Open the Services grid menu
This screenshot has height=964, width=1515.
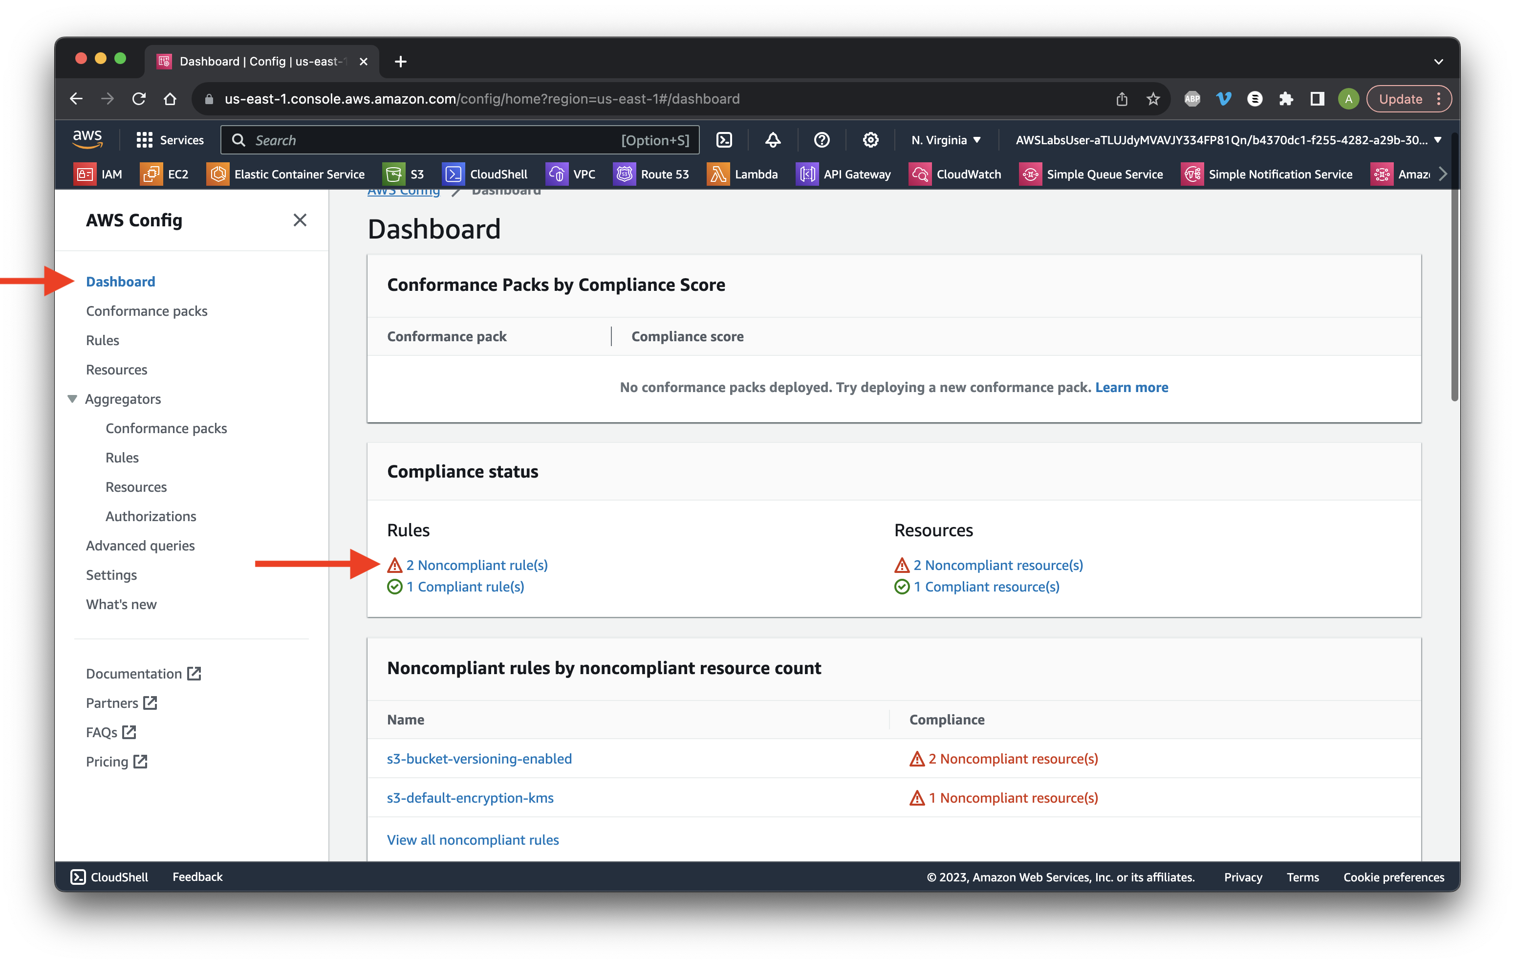pos(170,140)
